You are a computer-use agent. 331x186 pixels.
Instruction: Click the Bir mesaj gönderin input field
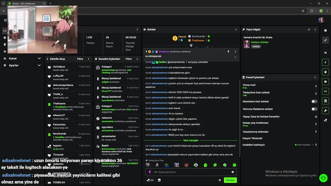(191, 172)
